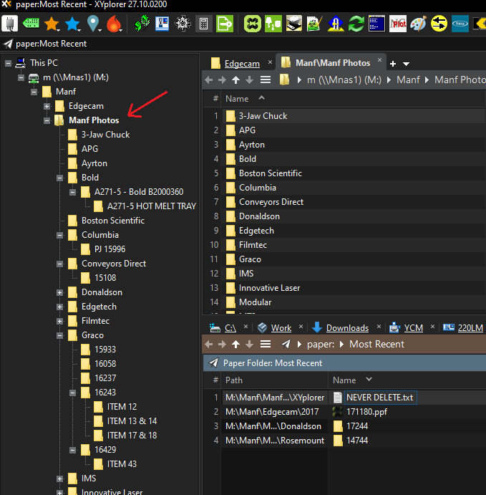The width and height of the screenshot is (486, 495).
Task: Collapse the Manf Photos tree node
Action: pos(47,120)
